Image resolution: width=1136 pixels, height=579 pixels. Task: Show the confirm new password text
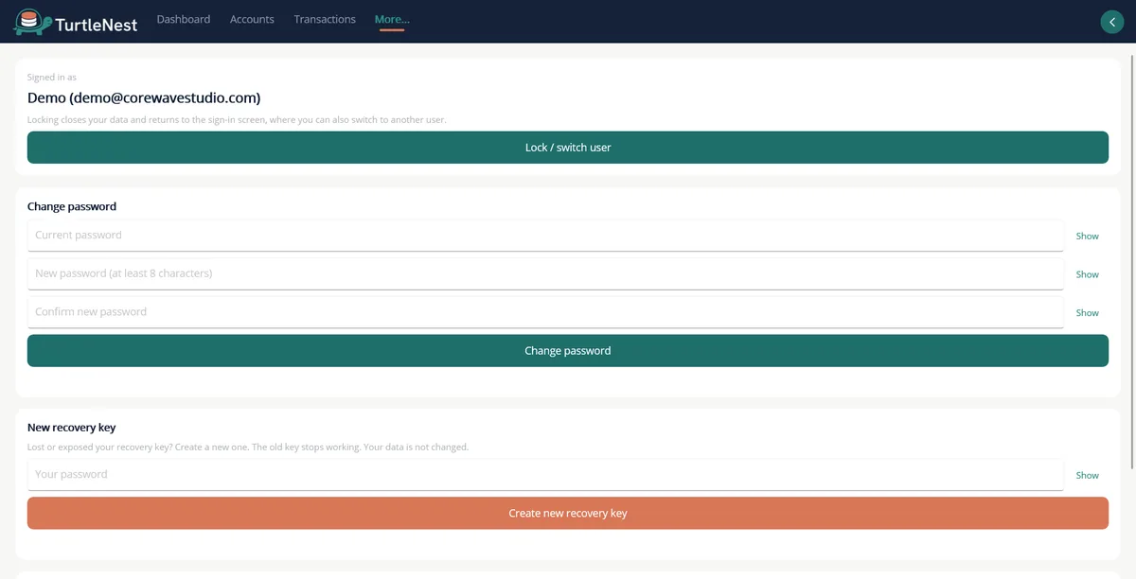coord(1087,313)
